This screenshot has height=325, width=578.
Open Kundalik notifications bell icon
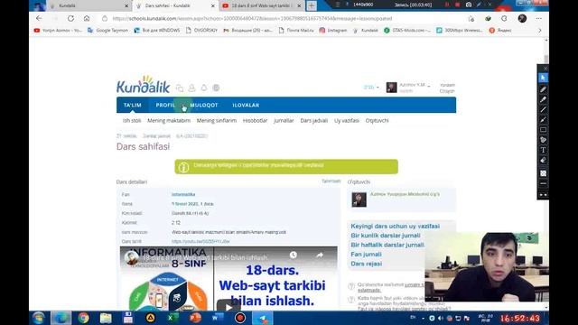pyautogui.click(x=204, y=88)
